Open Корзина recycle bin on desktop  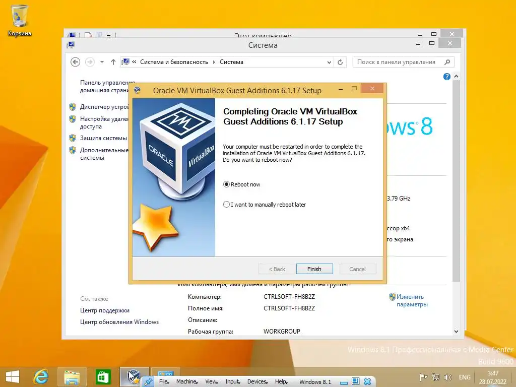tap(20, 20)
